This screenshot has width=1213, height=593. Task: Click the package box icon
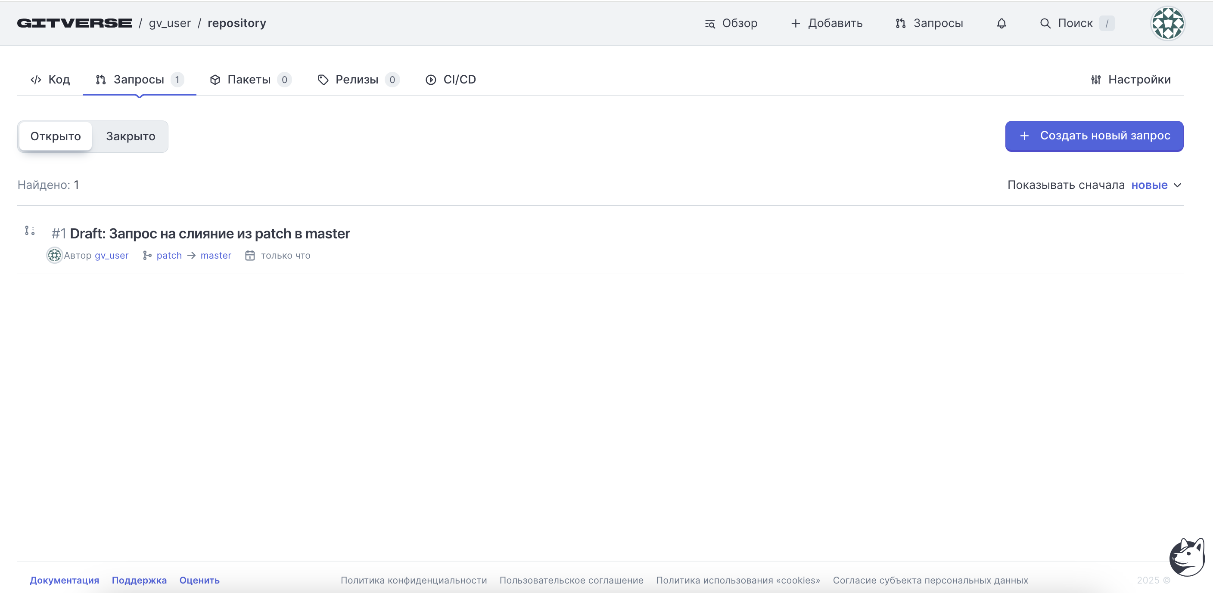pyautogui.click(x=215, y=80)
